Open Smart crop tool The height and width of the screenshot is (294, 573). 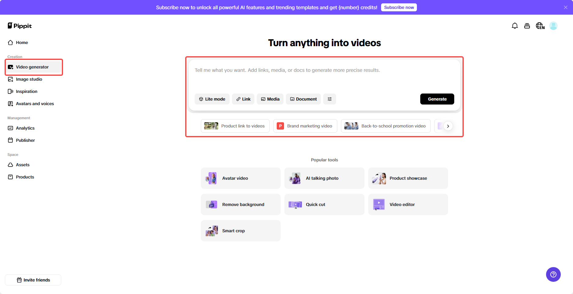point(241,231)
